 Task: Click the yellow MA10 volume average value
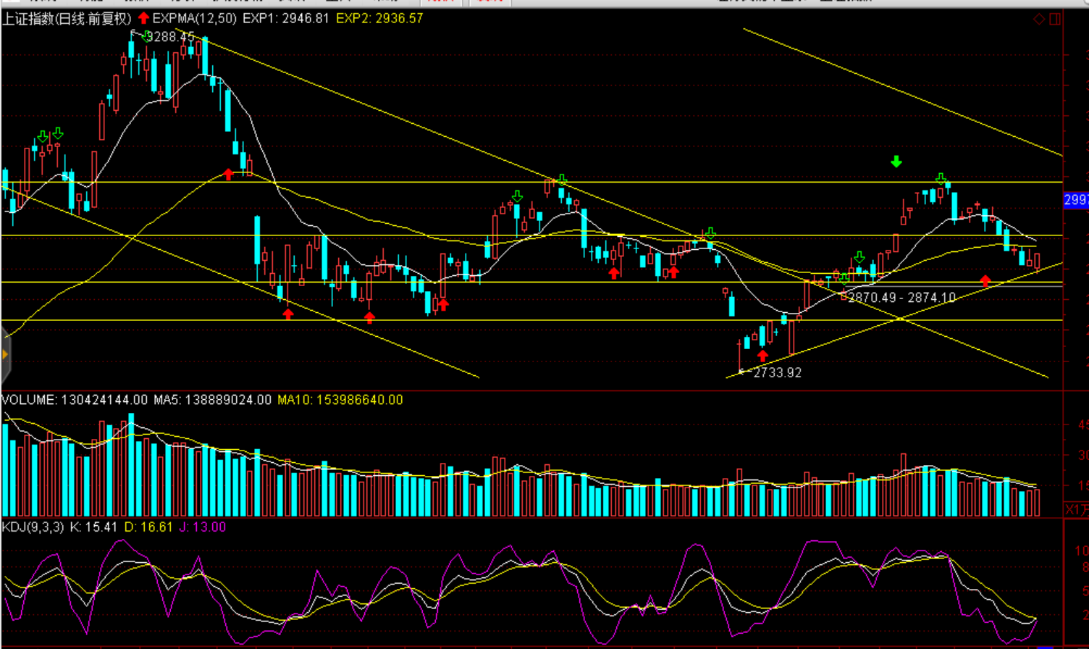[340, 400]
